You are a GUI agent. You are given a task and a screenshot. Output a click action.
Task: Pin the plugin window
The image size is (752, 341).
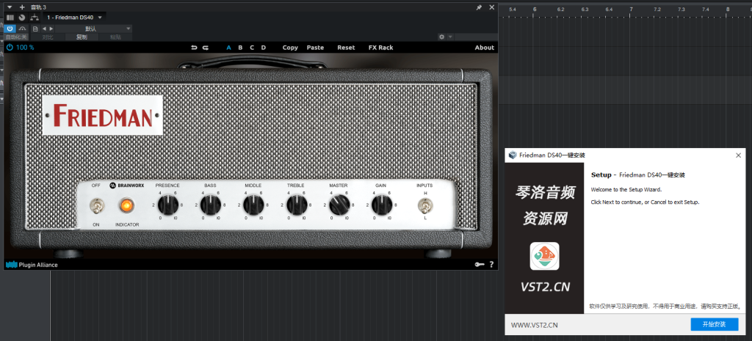click(479, 7)
